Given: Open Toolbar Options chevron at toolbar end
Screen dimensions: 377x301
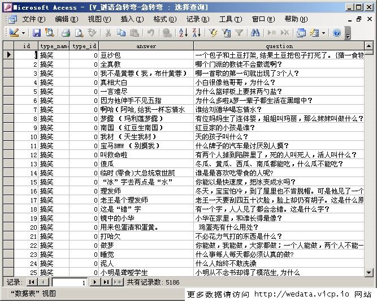Looking at the screenshot, I should [x=348, y=33].
